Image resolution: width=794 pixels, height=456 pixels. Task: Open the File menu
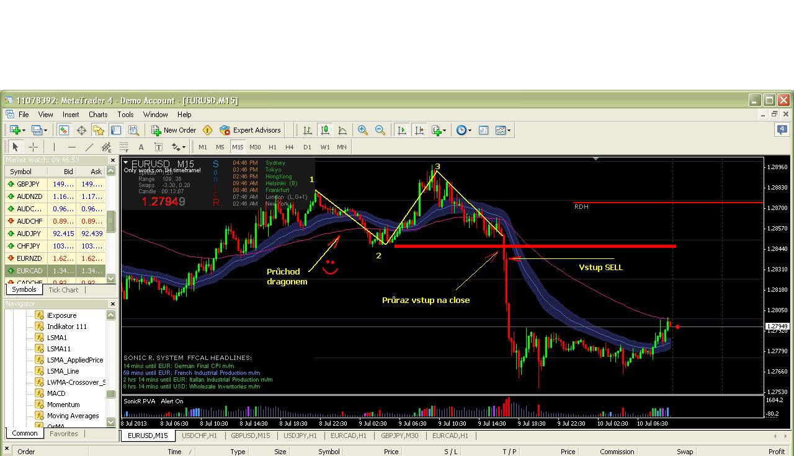(24, 114)
